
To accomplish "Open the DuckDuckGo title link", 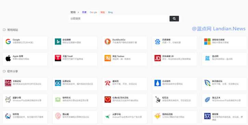I will [119, 40].
